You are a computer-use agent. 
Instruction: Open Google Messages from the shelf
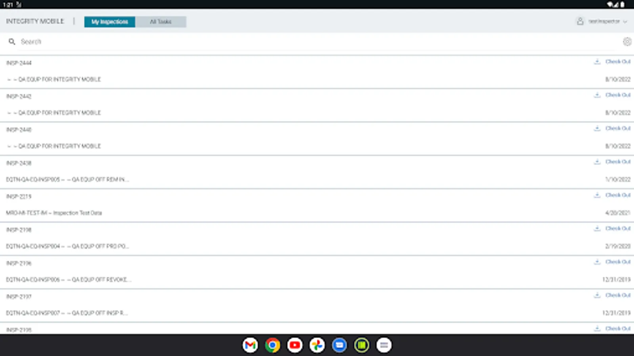pos(340,345)
